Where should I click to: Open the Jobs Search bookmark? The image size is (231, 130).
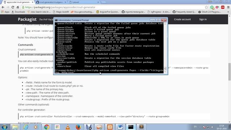click(39, 12)
